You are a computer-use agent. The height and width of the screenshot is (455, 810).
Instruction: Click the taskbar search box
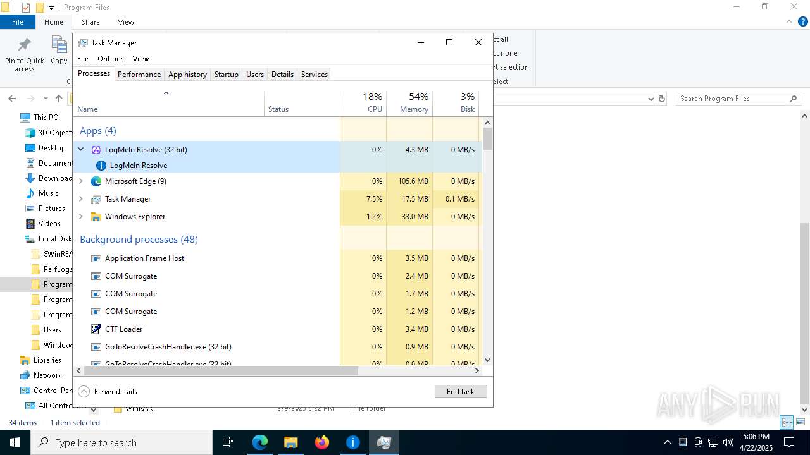point(121,442)
